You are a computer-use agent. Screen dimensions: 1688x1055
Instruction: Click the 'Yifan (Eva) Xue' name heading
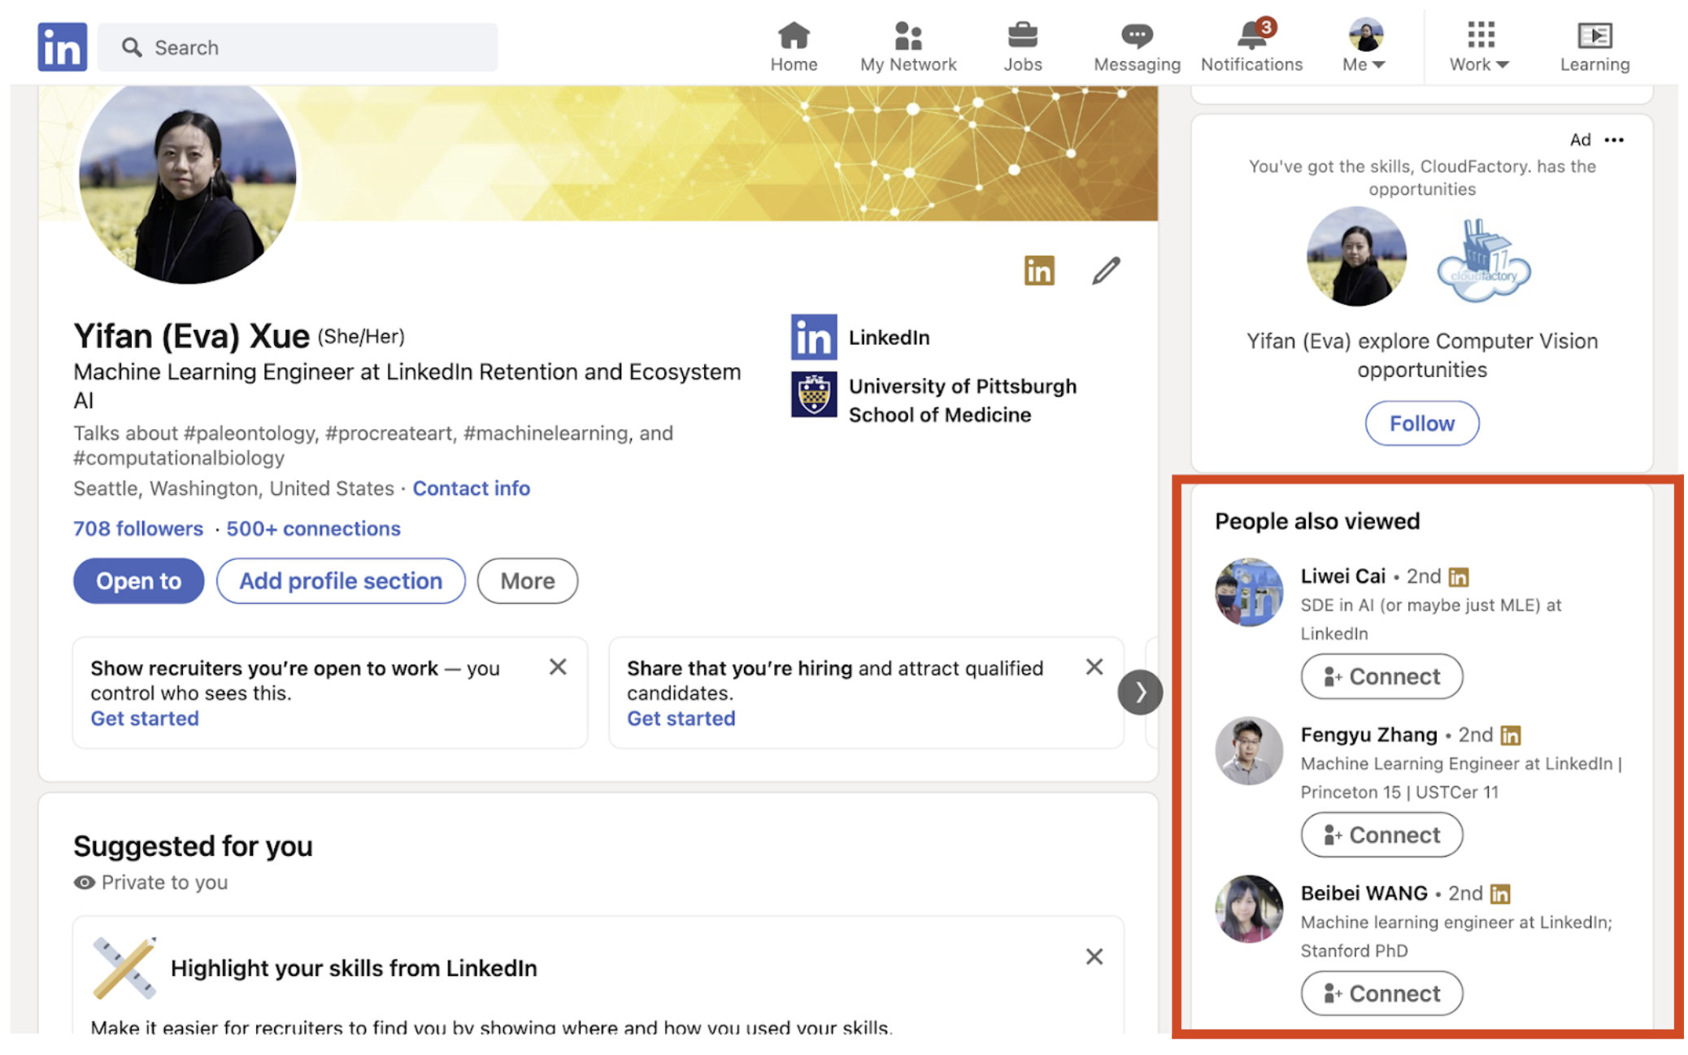point(191,336)
